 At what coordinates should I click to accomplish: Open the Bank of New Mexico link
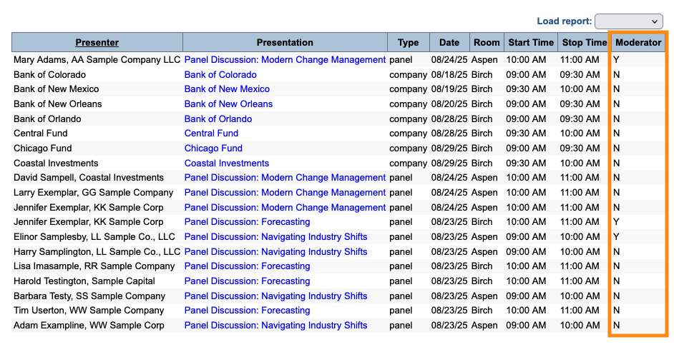tap(227, 89)
